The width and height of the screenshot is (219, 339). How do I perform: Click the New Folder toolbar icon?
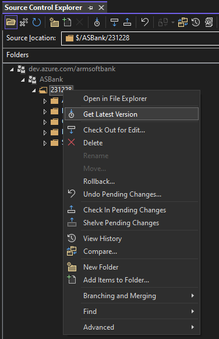[54, 22]
